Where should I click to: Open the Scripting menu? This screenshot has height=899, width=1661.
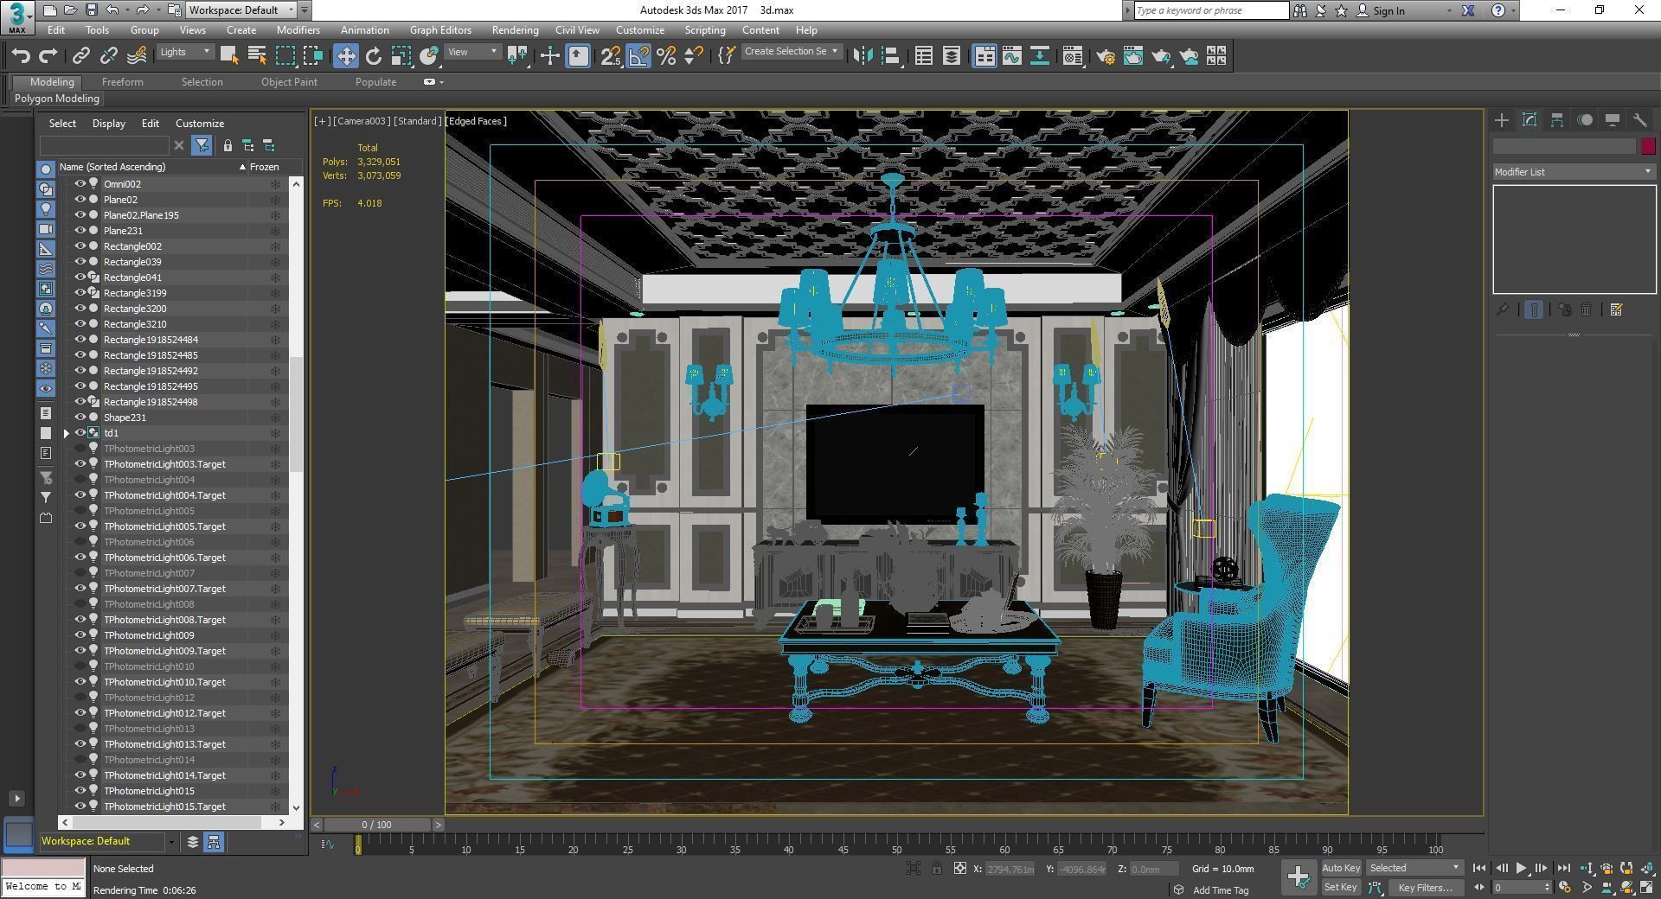pyautogui.click(x=705, y=30)
